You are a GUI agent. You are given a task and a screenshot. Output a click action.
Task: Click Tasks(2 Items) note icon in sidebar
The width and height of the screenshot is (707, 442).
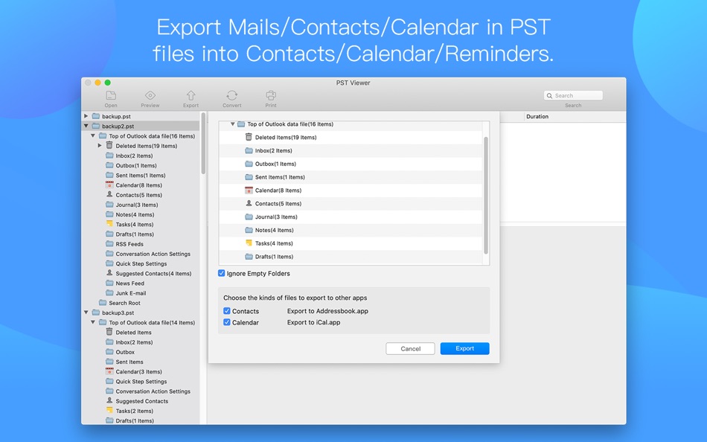coord(109,411)
